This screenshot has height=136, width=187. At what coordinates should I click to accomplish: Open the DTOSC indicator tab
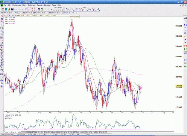(42, 132)
